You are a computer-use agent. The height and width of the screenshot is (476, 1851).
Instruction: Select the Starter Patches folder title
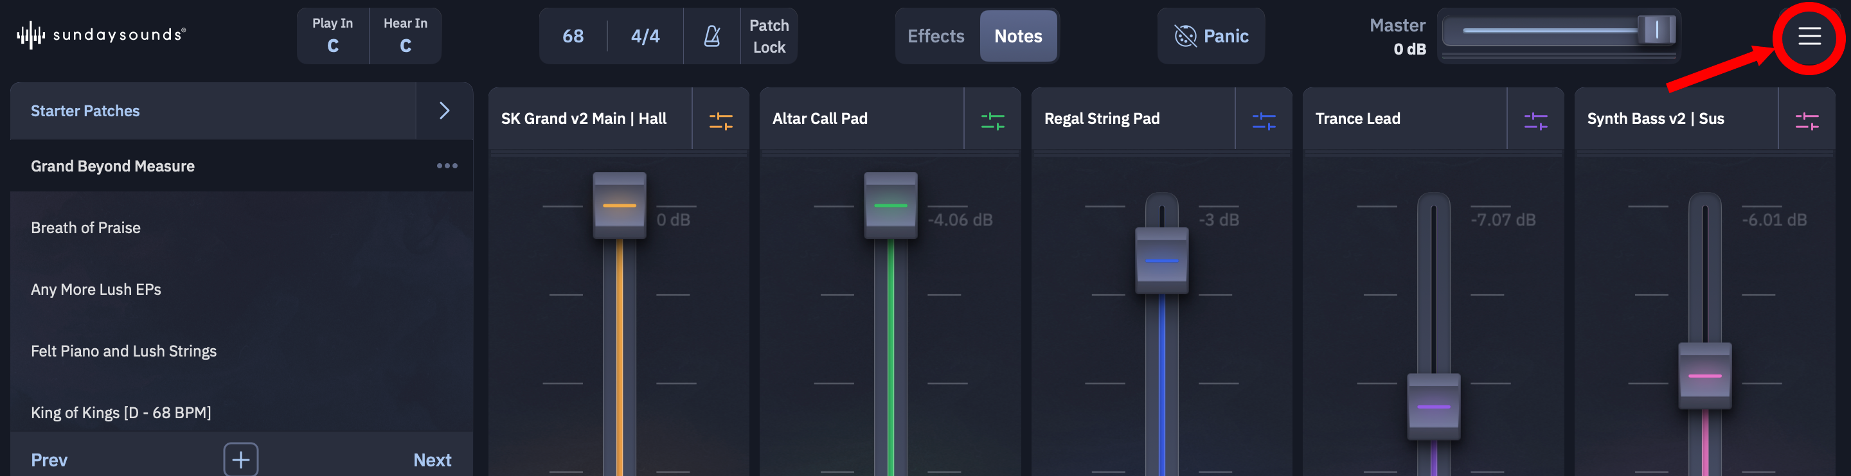85,110
